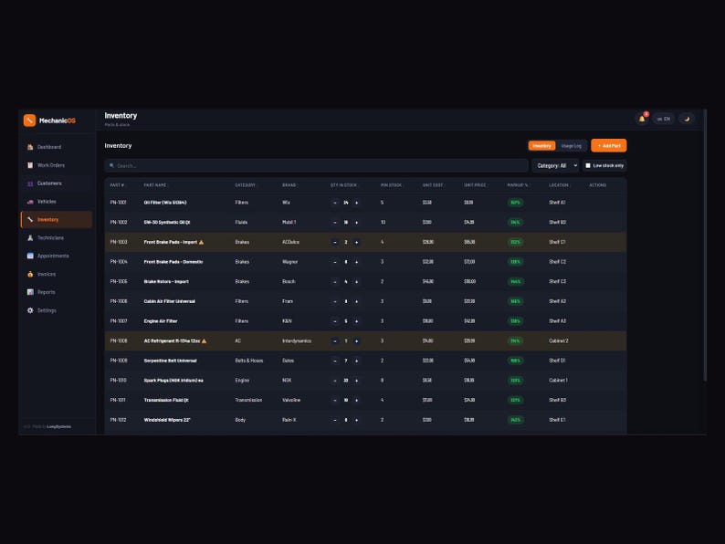Screen dimensions: 725x544
Task: Click the Cabinet 2 location cell
Action: [559, 341]
